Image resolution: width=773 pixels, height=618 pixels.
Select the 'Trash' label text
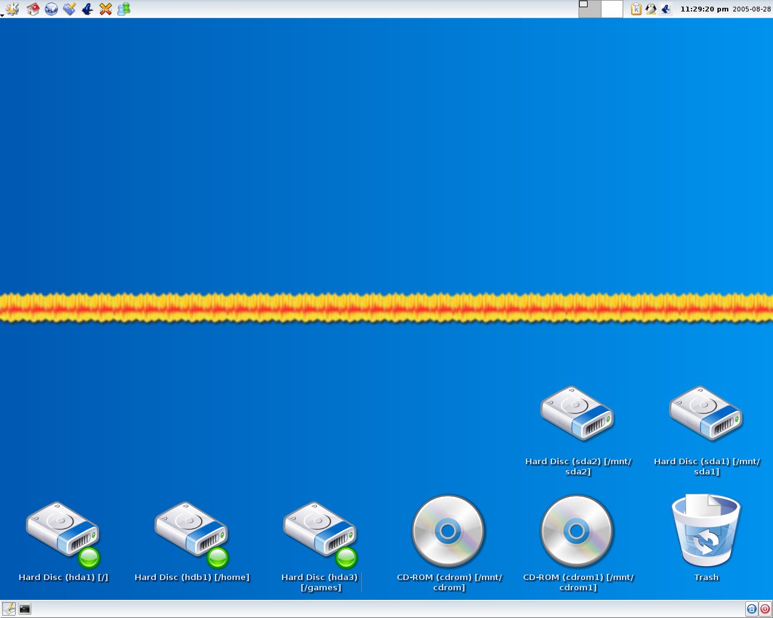(x=706, y=578)
